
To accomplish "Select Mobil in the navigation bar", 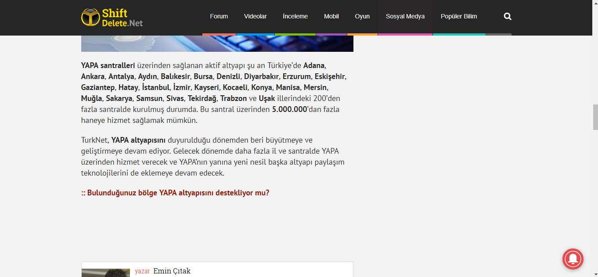I will [x=331, y=17].
